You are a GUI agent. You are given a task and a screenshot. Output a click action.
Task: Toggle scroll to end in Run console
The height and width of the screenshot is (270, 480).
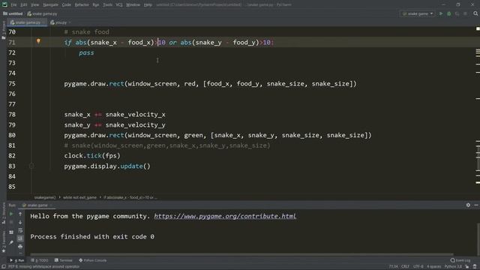coord(20,238)
